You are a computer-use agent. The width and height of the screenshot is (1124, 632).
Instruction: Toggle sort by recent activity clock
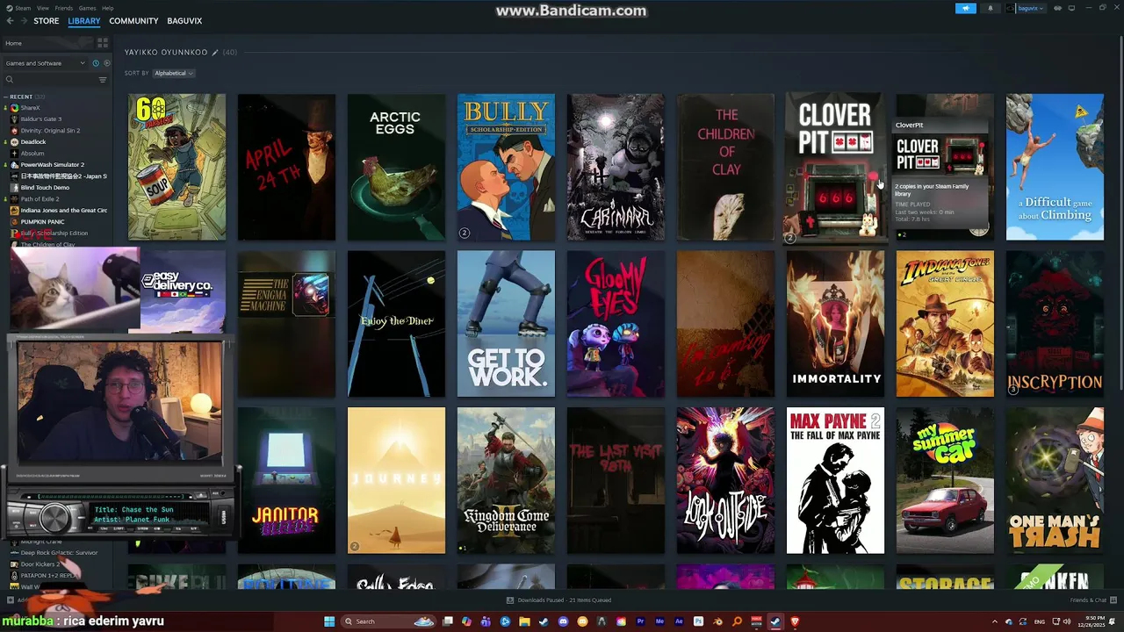click(x=96, y=63)
